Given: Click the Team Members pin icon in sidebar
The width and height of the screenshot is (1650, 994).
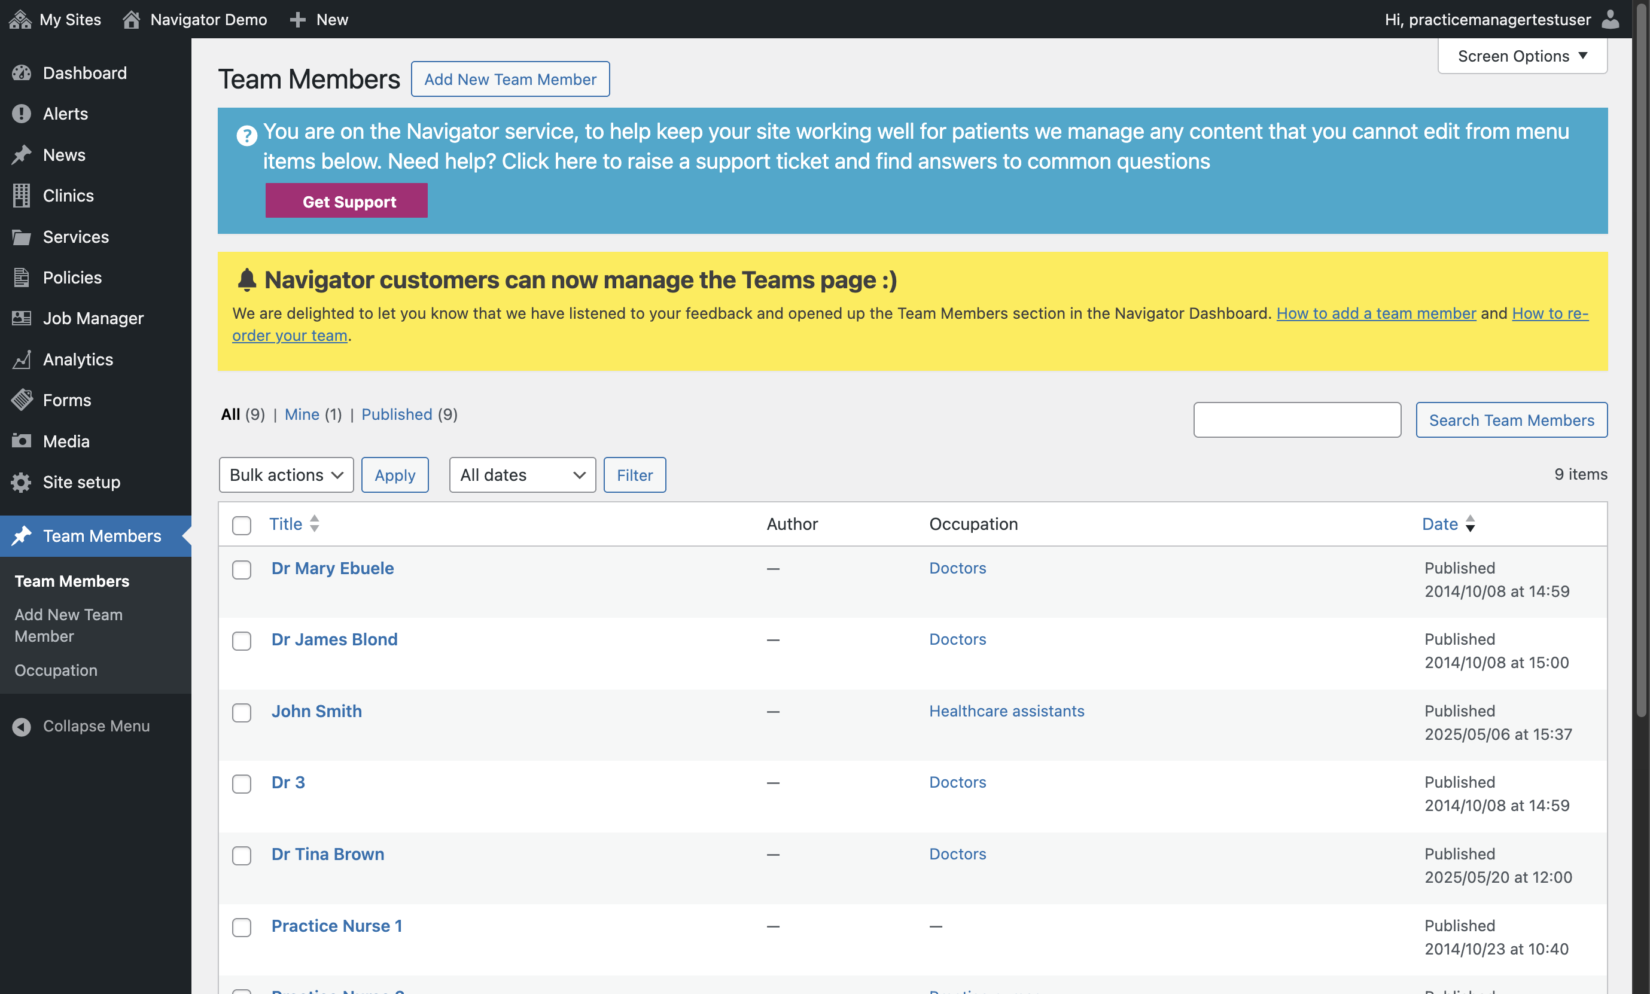Looking at the screenshot, I should (22, 535).
